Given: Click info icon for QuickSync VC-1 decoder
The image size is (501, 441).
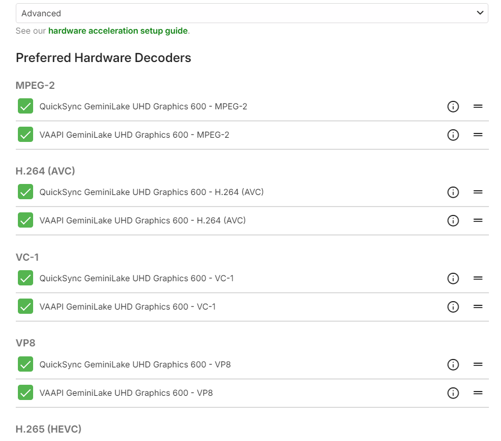Looking at the screenshot, I should (453, 279).
